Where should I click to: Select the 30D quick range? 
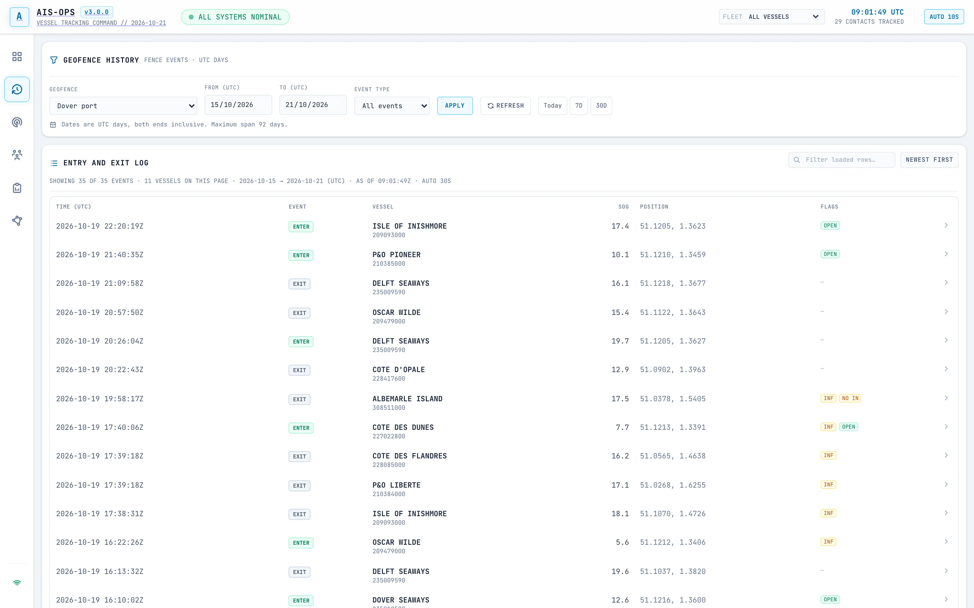[x=601, y=106]
